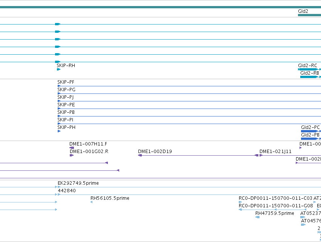The width and height of the screenshot is (321, 242).
Task: Click the Gld2-PB protein bar glyph
Action: 311,139
